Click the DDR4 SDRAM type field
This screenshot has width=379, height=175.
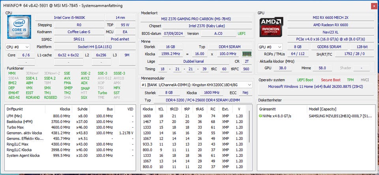(229, 47)
